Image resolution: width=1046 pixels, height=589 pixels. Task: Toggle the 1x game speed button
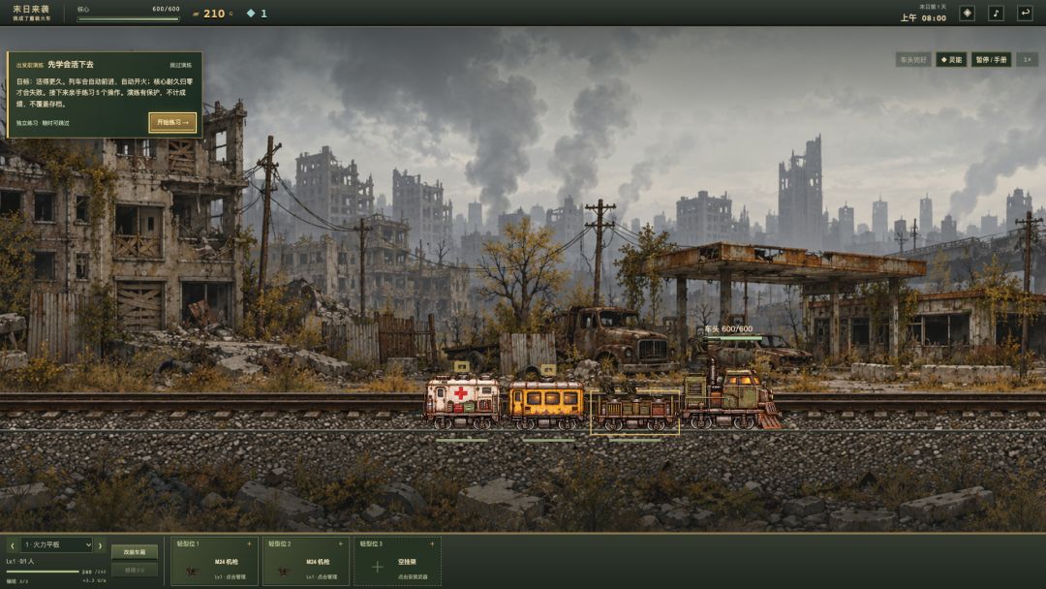(1028, 59)
